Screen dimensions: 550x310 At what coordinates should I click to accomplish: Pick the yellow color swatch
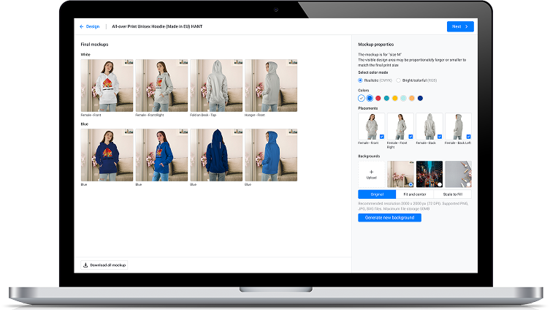(x=395, y=98)
